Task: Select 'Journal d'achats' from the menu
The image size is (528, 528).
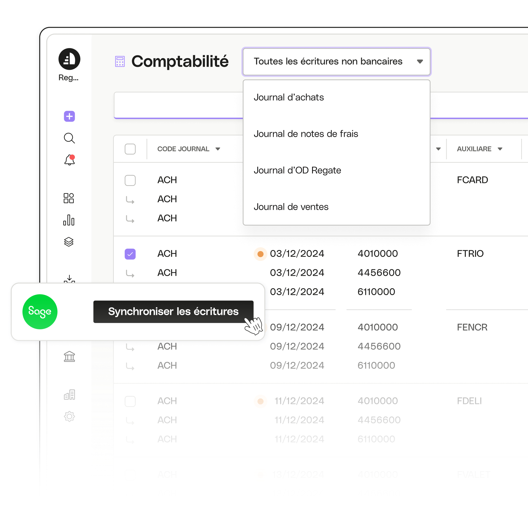Action: pos(289,97)
